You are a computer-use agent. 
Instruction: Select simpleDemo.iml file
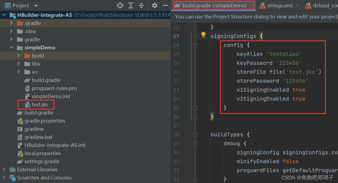coord(51,96)
